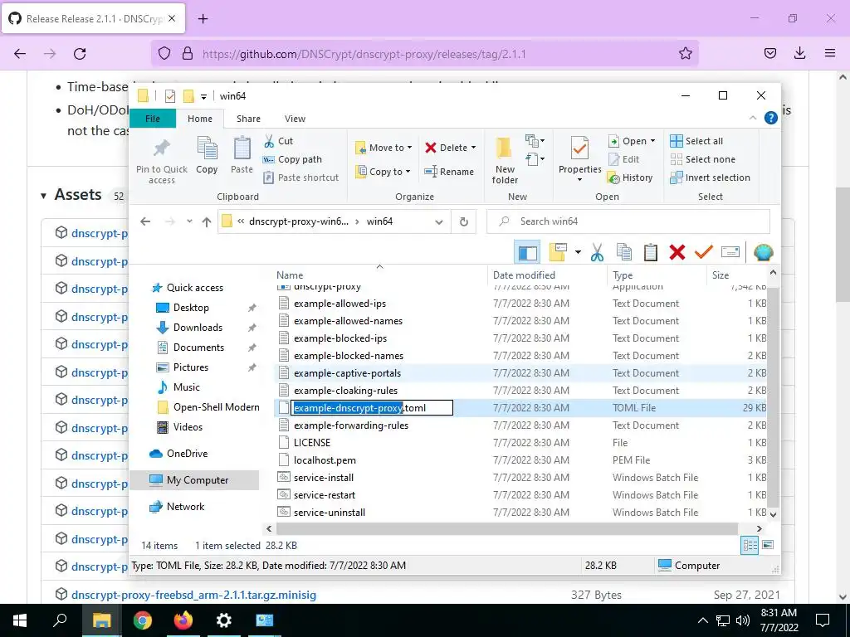The width and height of the screenshot is (850, 637).
Task: Switch to large icons view in status bar
Action: tap(768, 546)
